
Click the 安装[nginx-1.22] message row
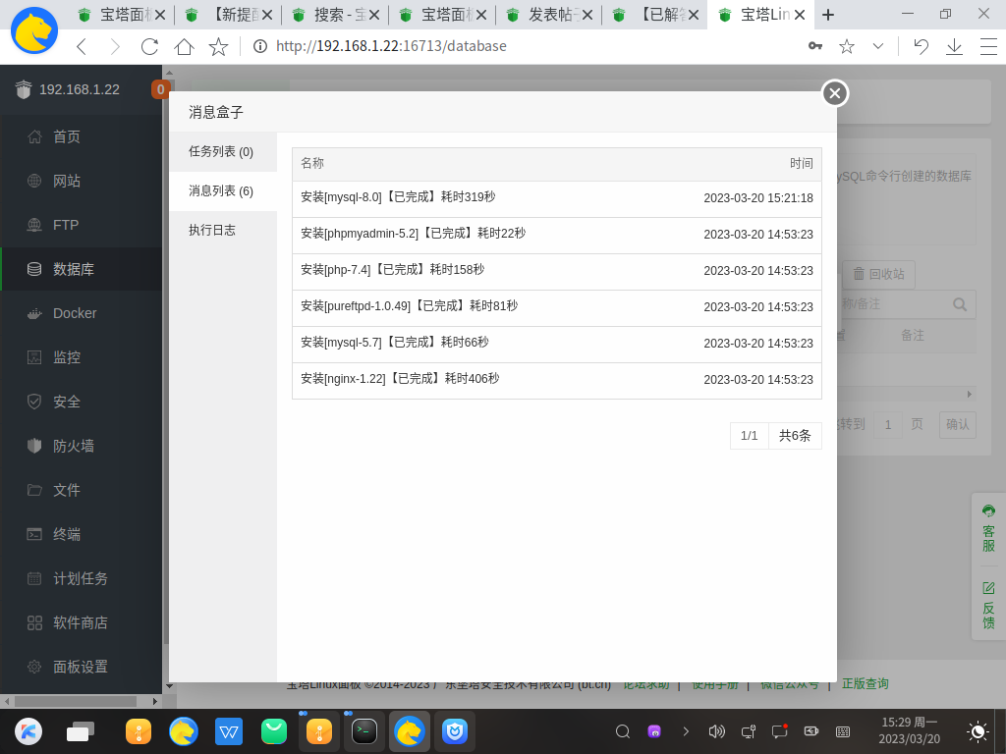[x=557, y=380]
